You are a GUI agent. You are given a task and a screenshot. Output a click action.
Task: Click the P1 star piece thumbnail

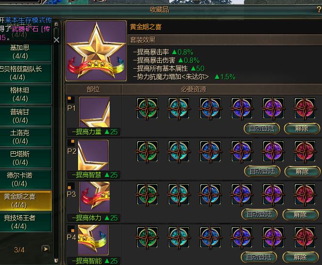[95, 112]
